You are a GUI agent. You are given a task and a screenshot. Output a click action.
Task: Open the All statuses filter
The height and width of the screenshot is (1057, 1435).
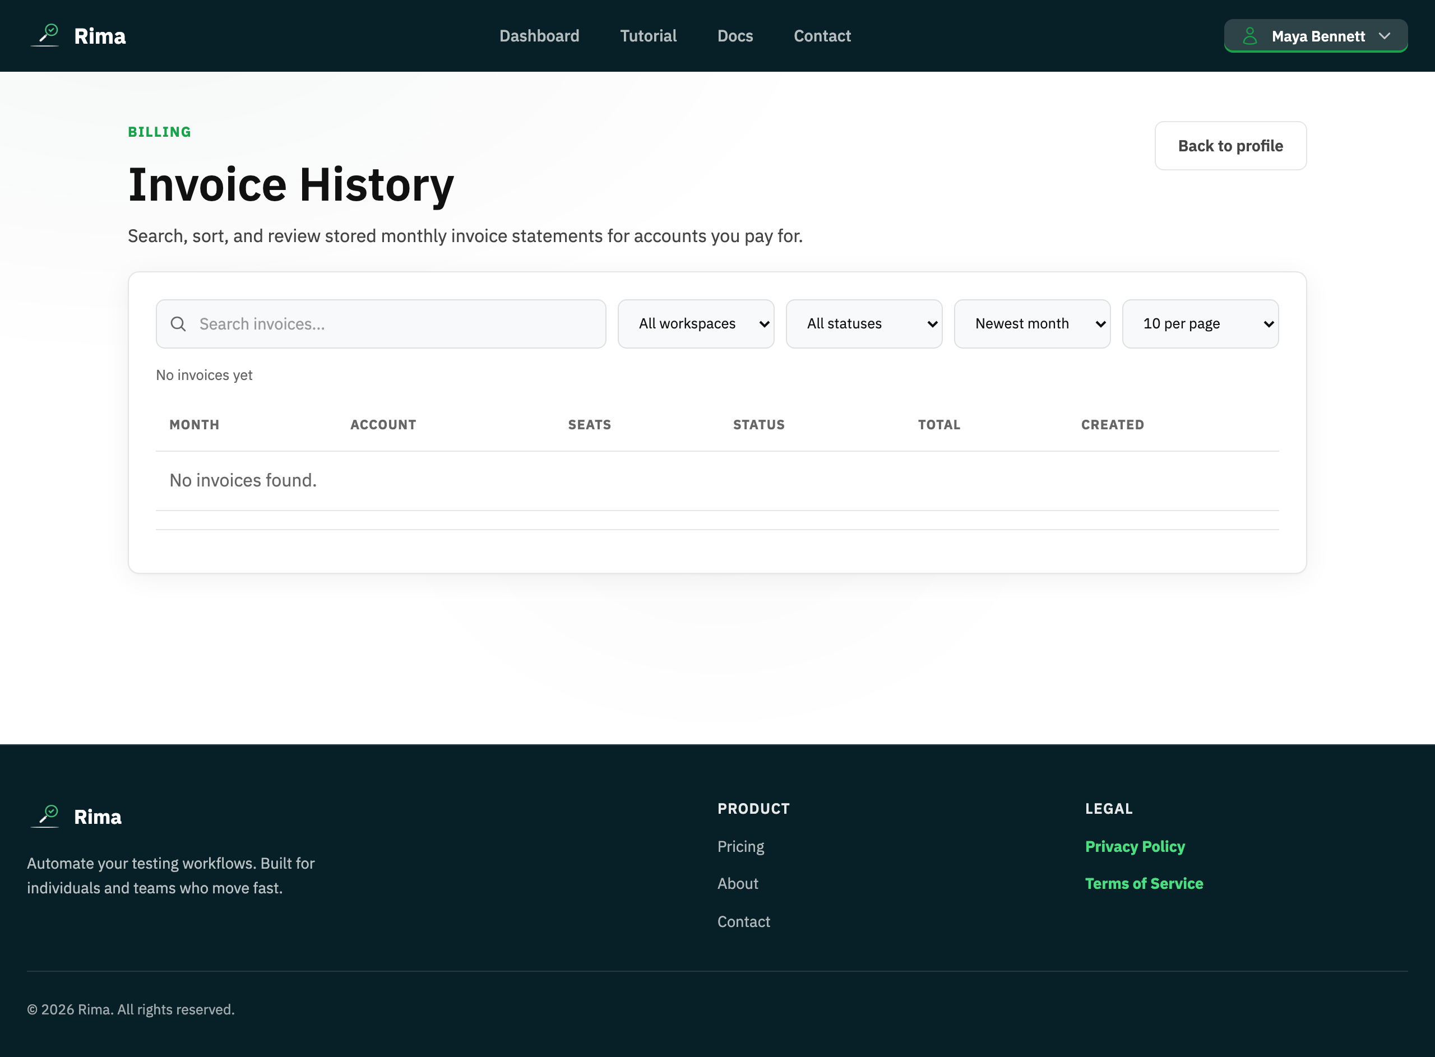(864, 324)
